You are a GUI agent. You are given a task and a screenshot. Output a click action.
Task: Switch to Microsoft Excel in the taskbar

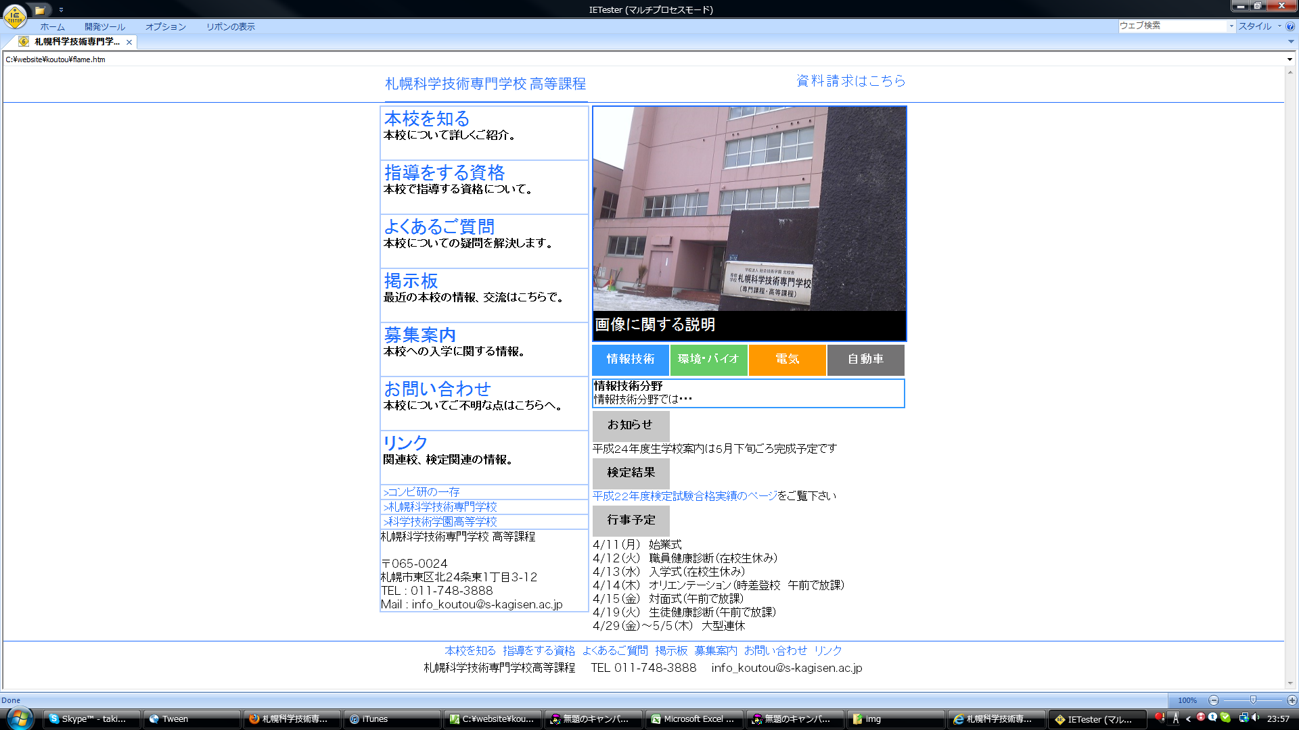click(694, 719)
